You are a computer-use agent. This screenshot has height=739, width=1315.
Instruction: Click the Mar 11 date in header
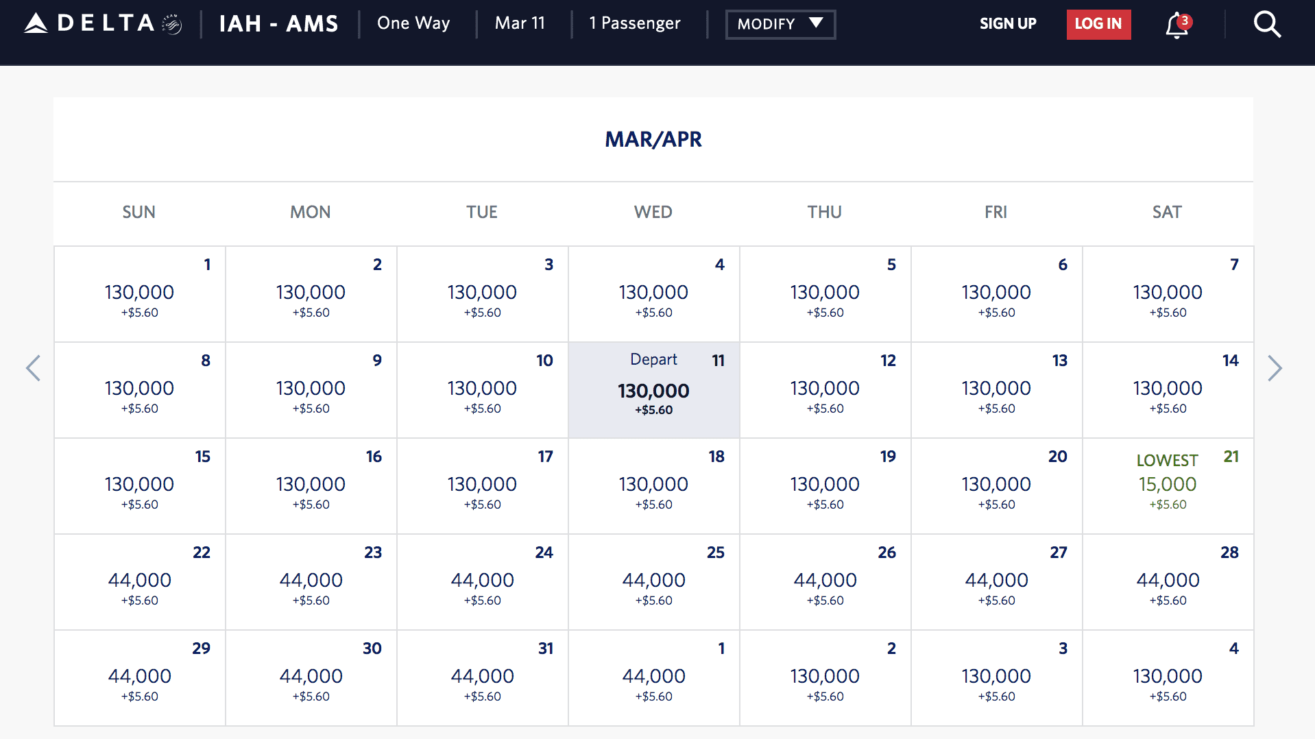tap(520, 23)
